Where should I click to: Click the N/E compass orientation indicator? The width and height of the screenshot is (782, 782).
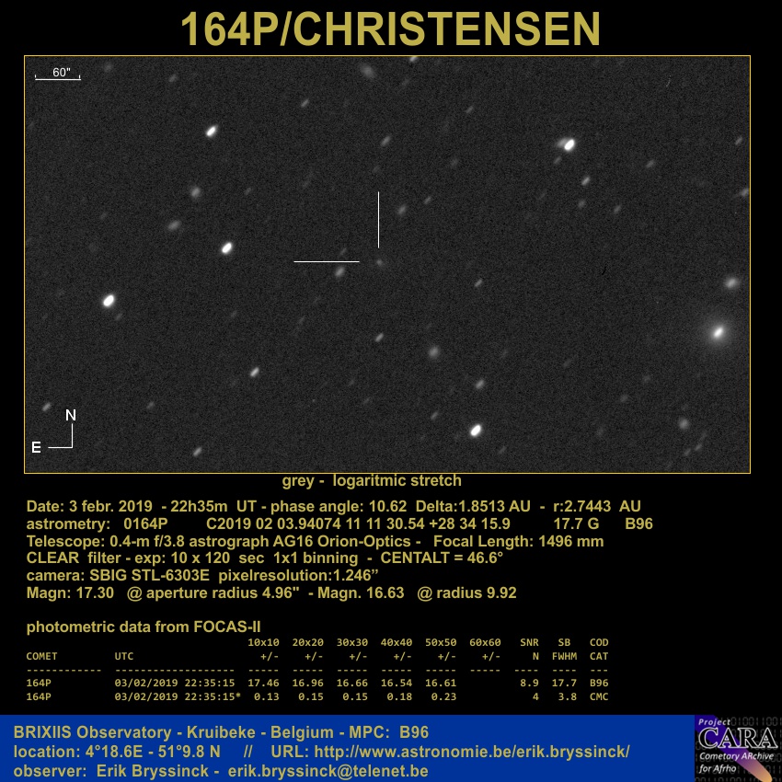pos(61,432)
